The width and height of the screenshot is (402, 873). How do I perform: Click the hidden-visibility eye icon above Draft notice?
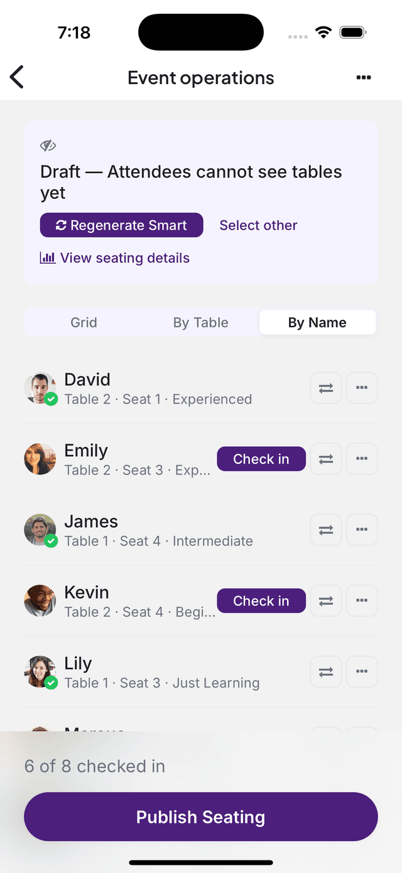pyautogui.click(x=48, y=145)
